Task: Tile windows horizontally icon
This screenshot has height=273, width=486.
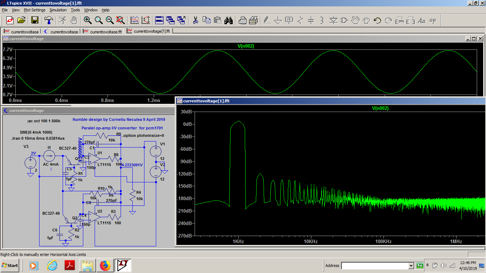Action: pos(159,20)
